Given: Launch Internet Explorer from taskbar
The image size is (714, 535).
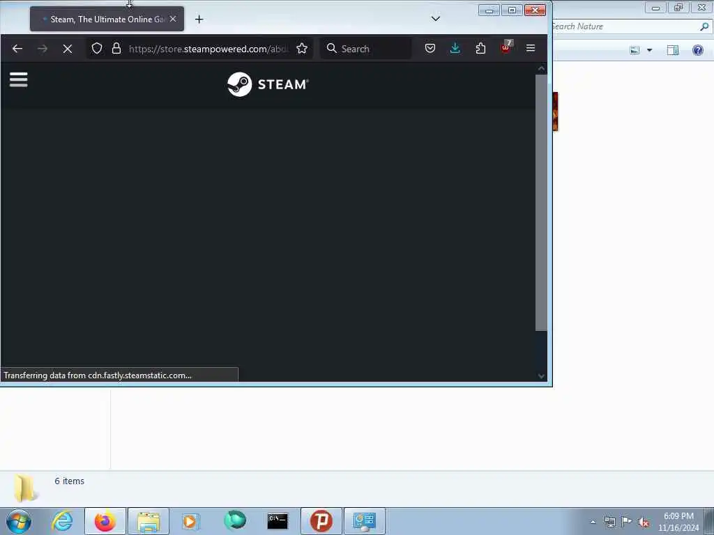Looking at the screenshot, I should click(x=62, y=521).
